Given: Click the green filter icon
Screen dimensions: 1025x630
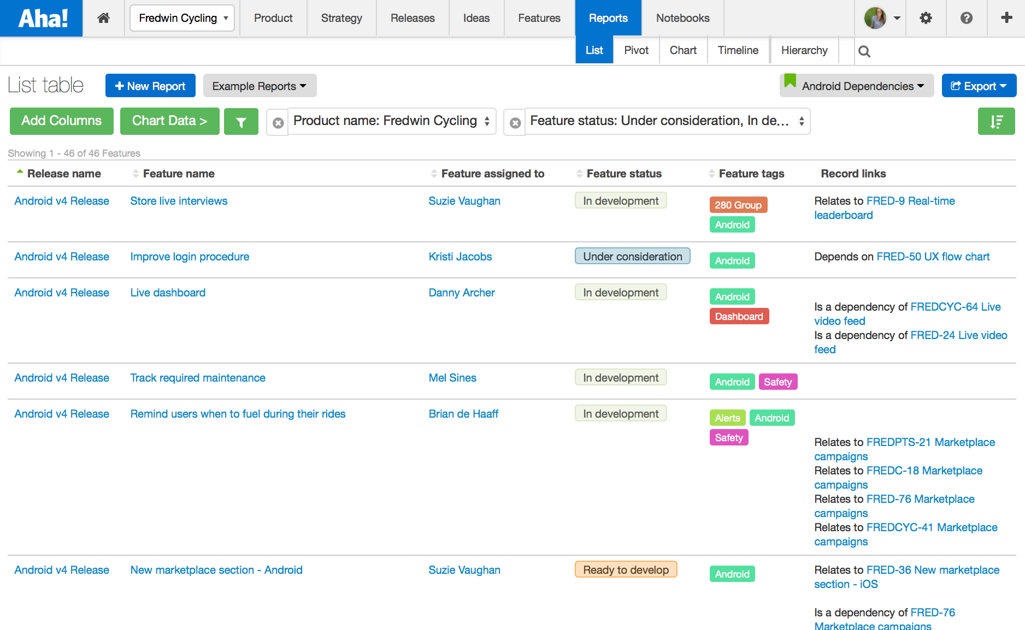Looking at the screenshot, I should [x=241, y=121].
